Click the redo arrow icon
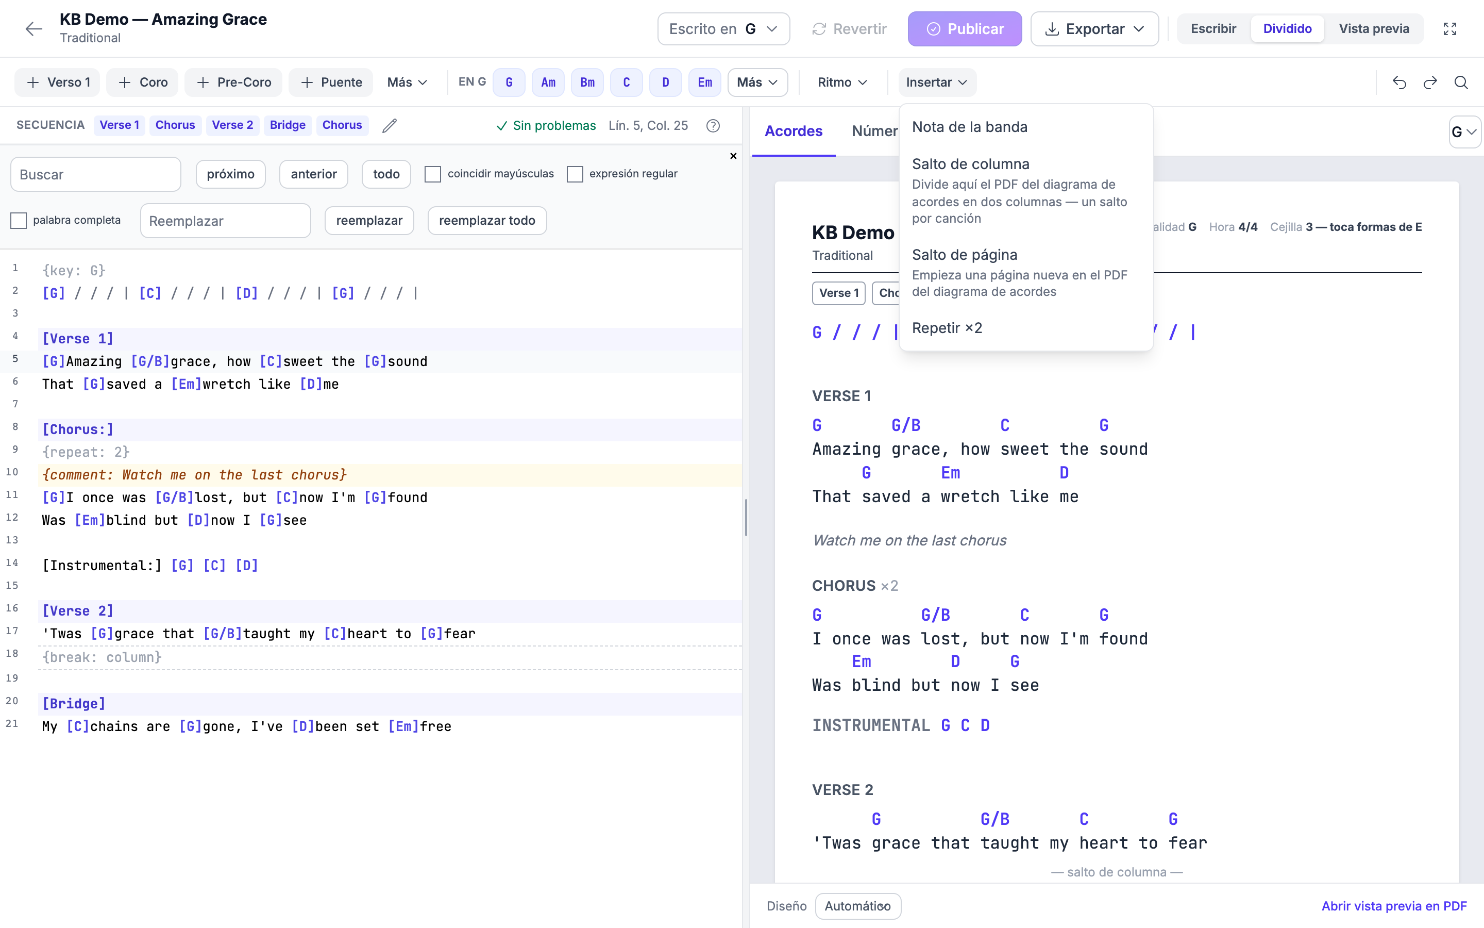1484x928 pixels. coord(1430,82)
